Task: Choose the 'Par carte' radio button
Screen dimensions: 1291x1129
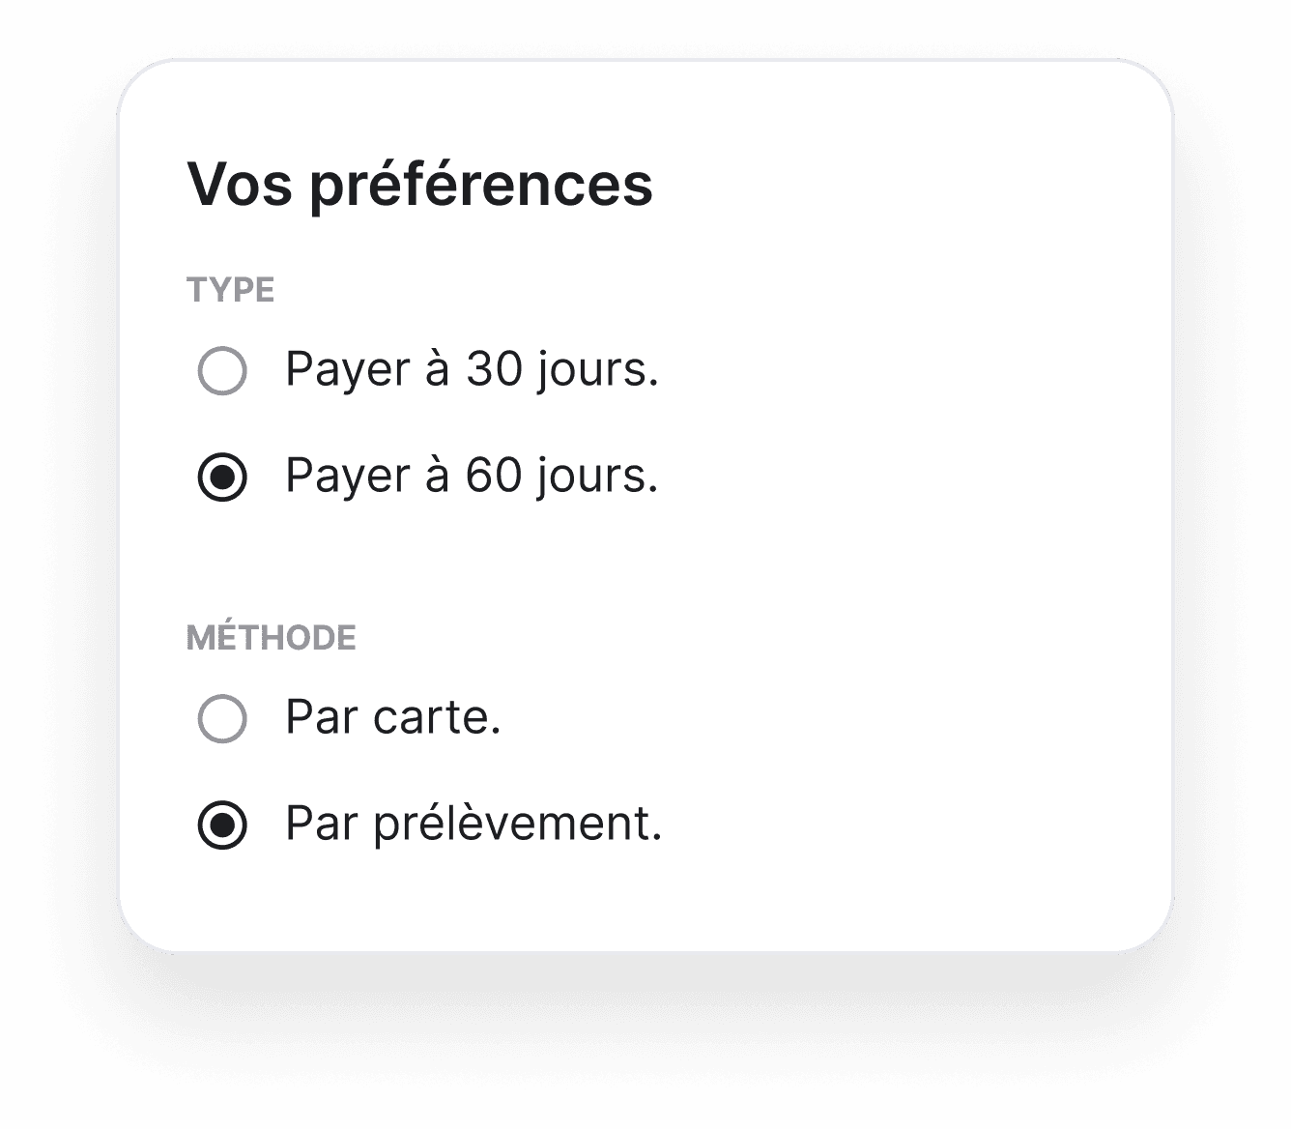Action: click(x=222, y=719)
